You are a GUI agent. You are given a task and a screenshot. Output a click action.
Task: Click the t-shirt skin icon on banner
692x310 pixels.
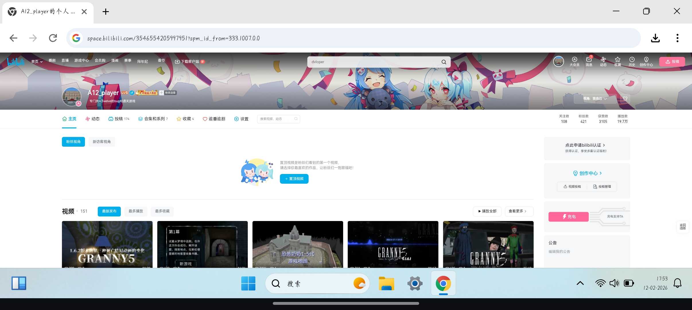click(x=625, y=99)
